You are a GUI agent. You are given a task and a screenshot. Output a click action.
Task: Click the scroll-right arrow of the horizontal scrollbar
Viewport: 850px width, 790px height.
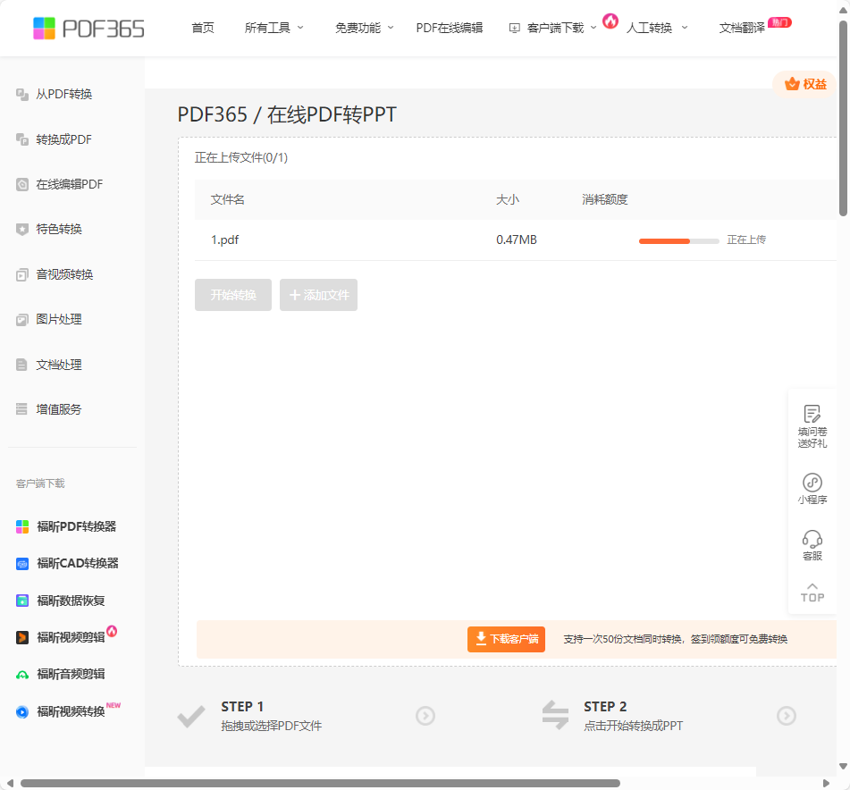pyautogui.click(x=826, y=784)
